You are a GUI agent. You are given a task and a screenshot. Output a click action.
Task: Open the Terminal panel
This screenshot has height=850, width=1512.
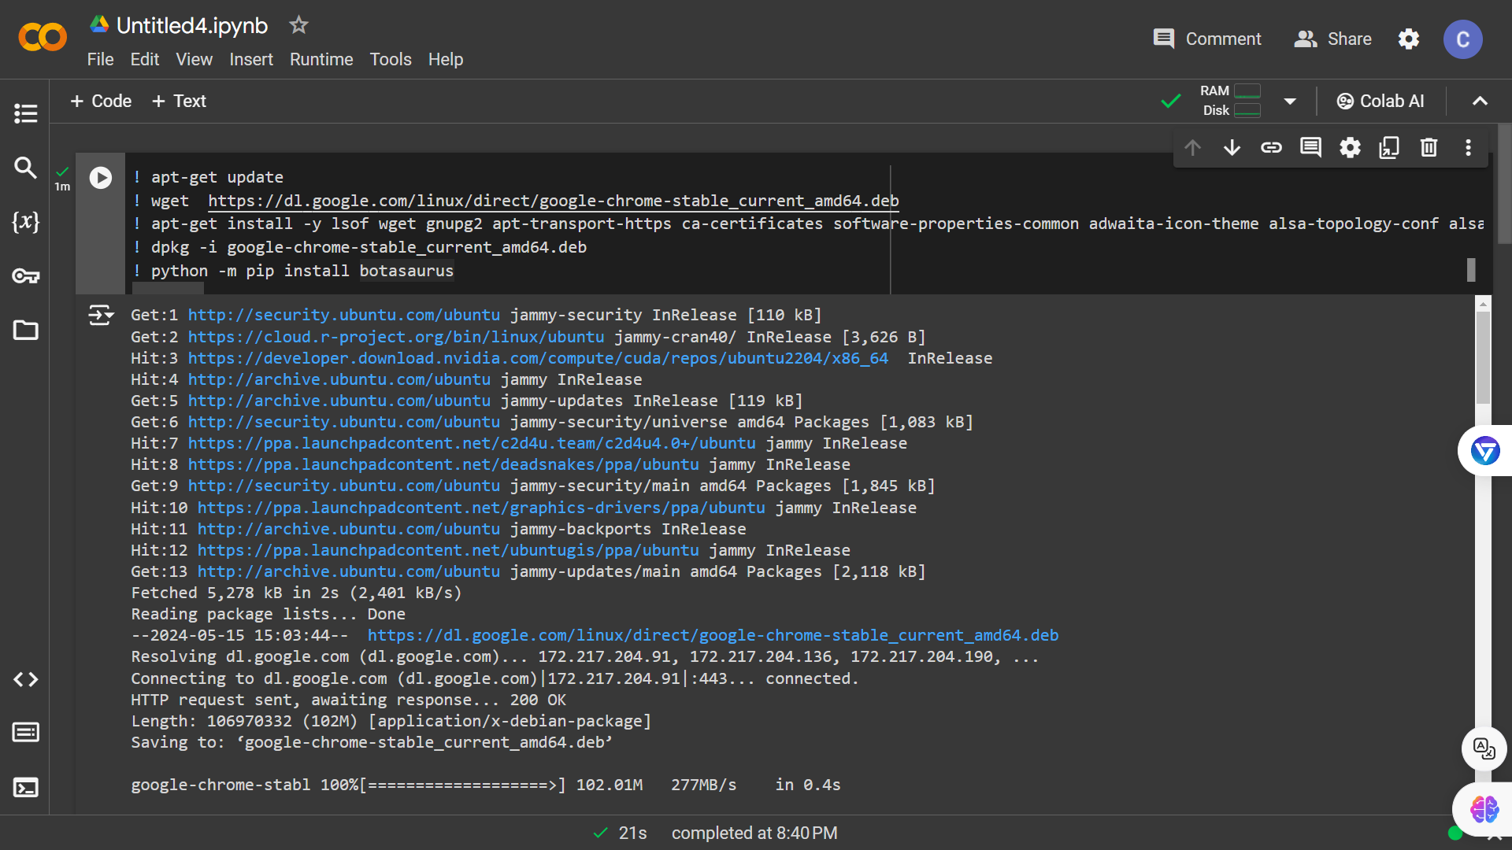click(x=25, y=788)
